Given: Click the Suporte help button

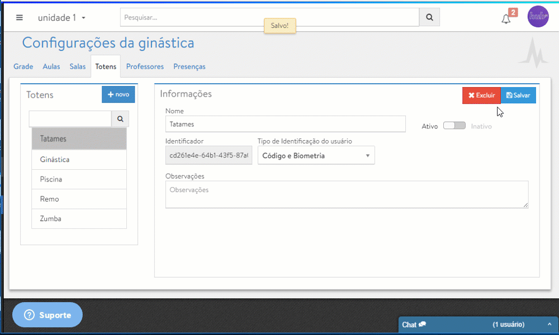Looking at the screenshot, I should pos(48,315).
